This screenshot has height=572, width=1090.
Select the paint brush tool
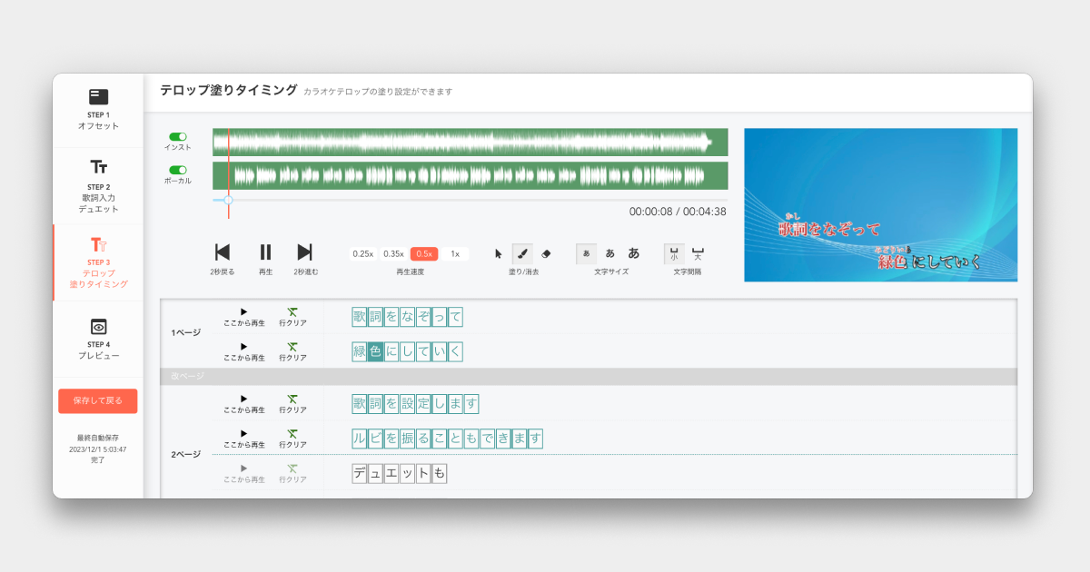click(x=522, y=253)
